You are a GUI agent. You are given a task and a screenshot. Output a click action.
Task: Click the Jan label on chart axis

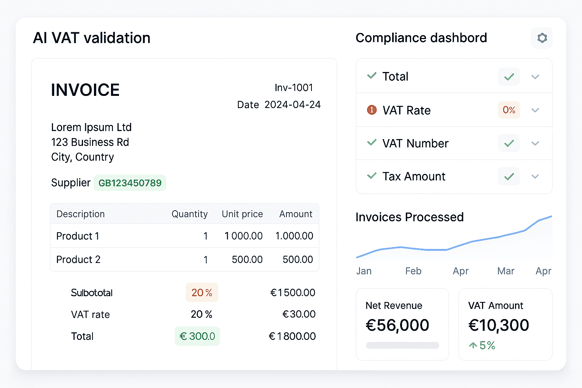364,271
